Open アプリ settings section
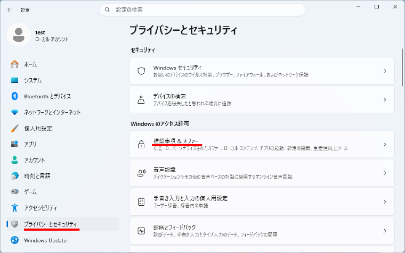Screen dimensions: 405x253 (x=62, y=144)
